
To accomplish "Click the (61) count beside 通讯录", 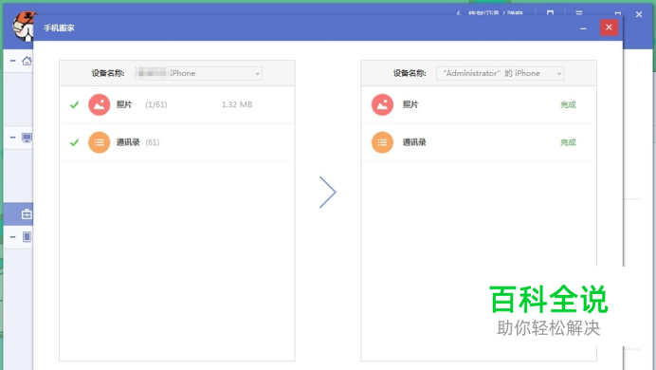I will pos(153,142).
